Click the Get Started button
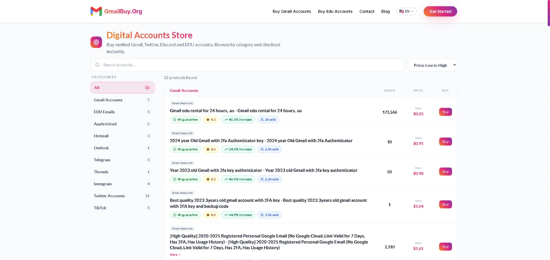This screenshot has height=260, width=550. tap(440, 11)
